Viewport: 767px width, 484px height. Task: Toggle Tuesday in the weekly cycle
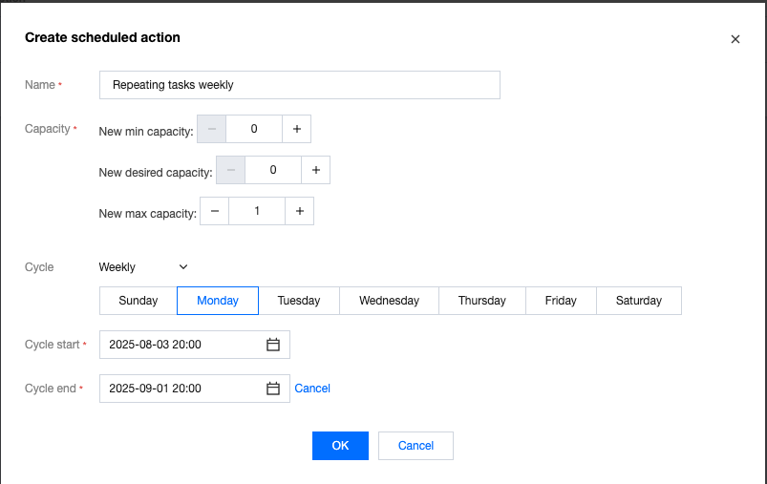coord(299,301)
